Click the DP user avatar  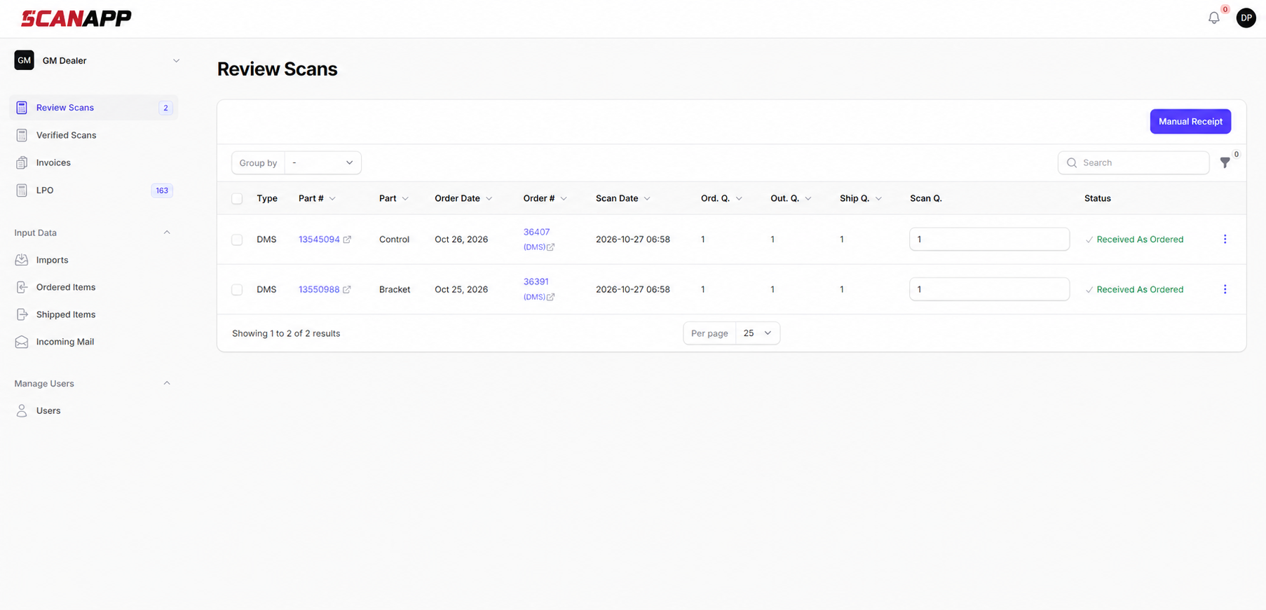point(1246,18)
